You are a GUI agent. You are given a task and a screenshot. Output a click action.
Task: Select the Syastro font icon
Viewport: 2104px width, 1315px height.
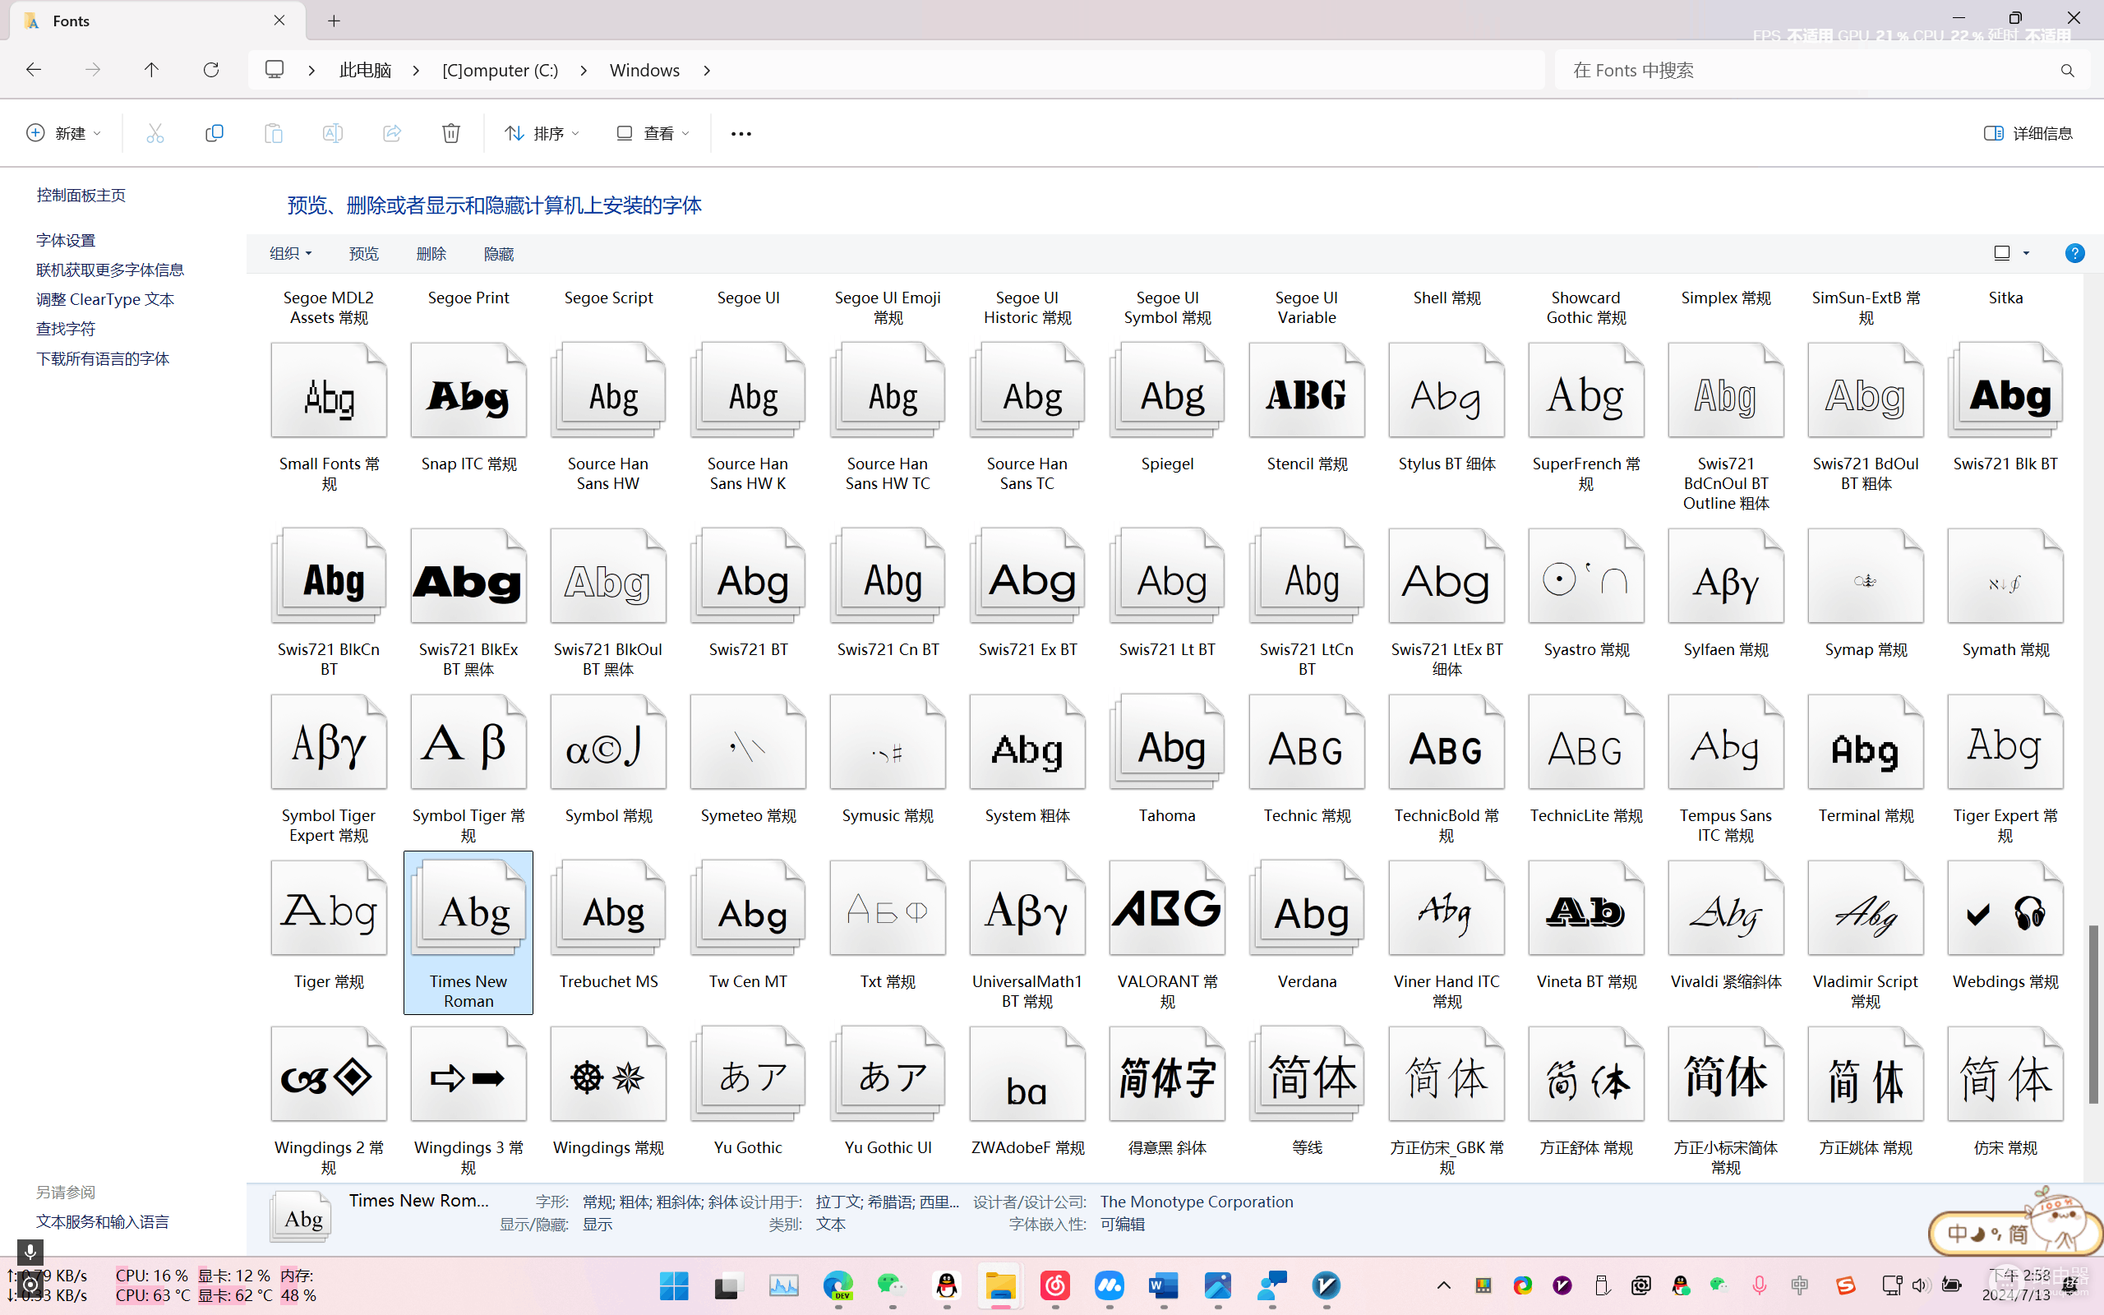point(1586,576)
